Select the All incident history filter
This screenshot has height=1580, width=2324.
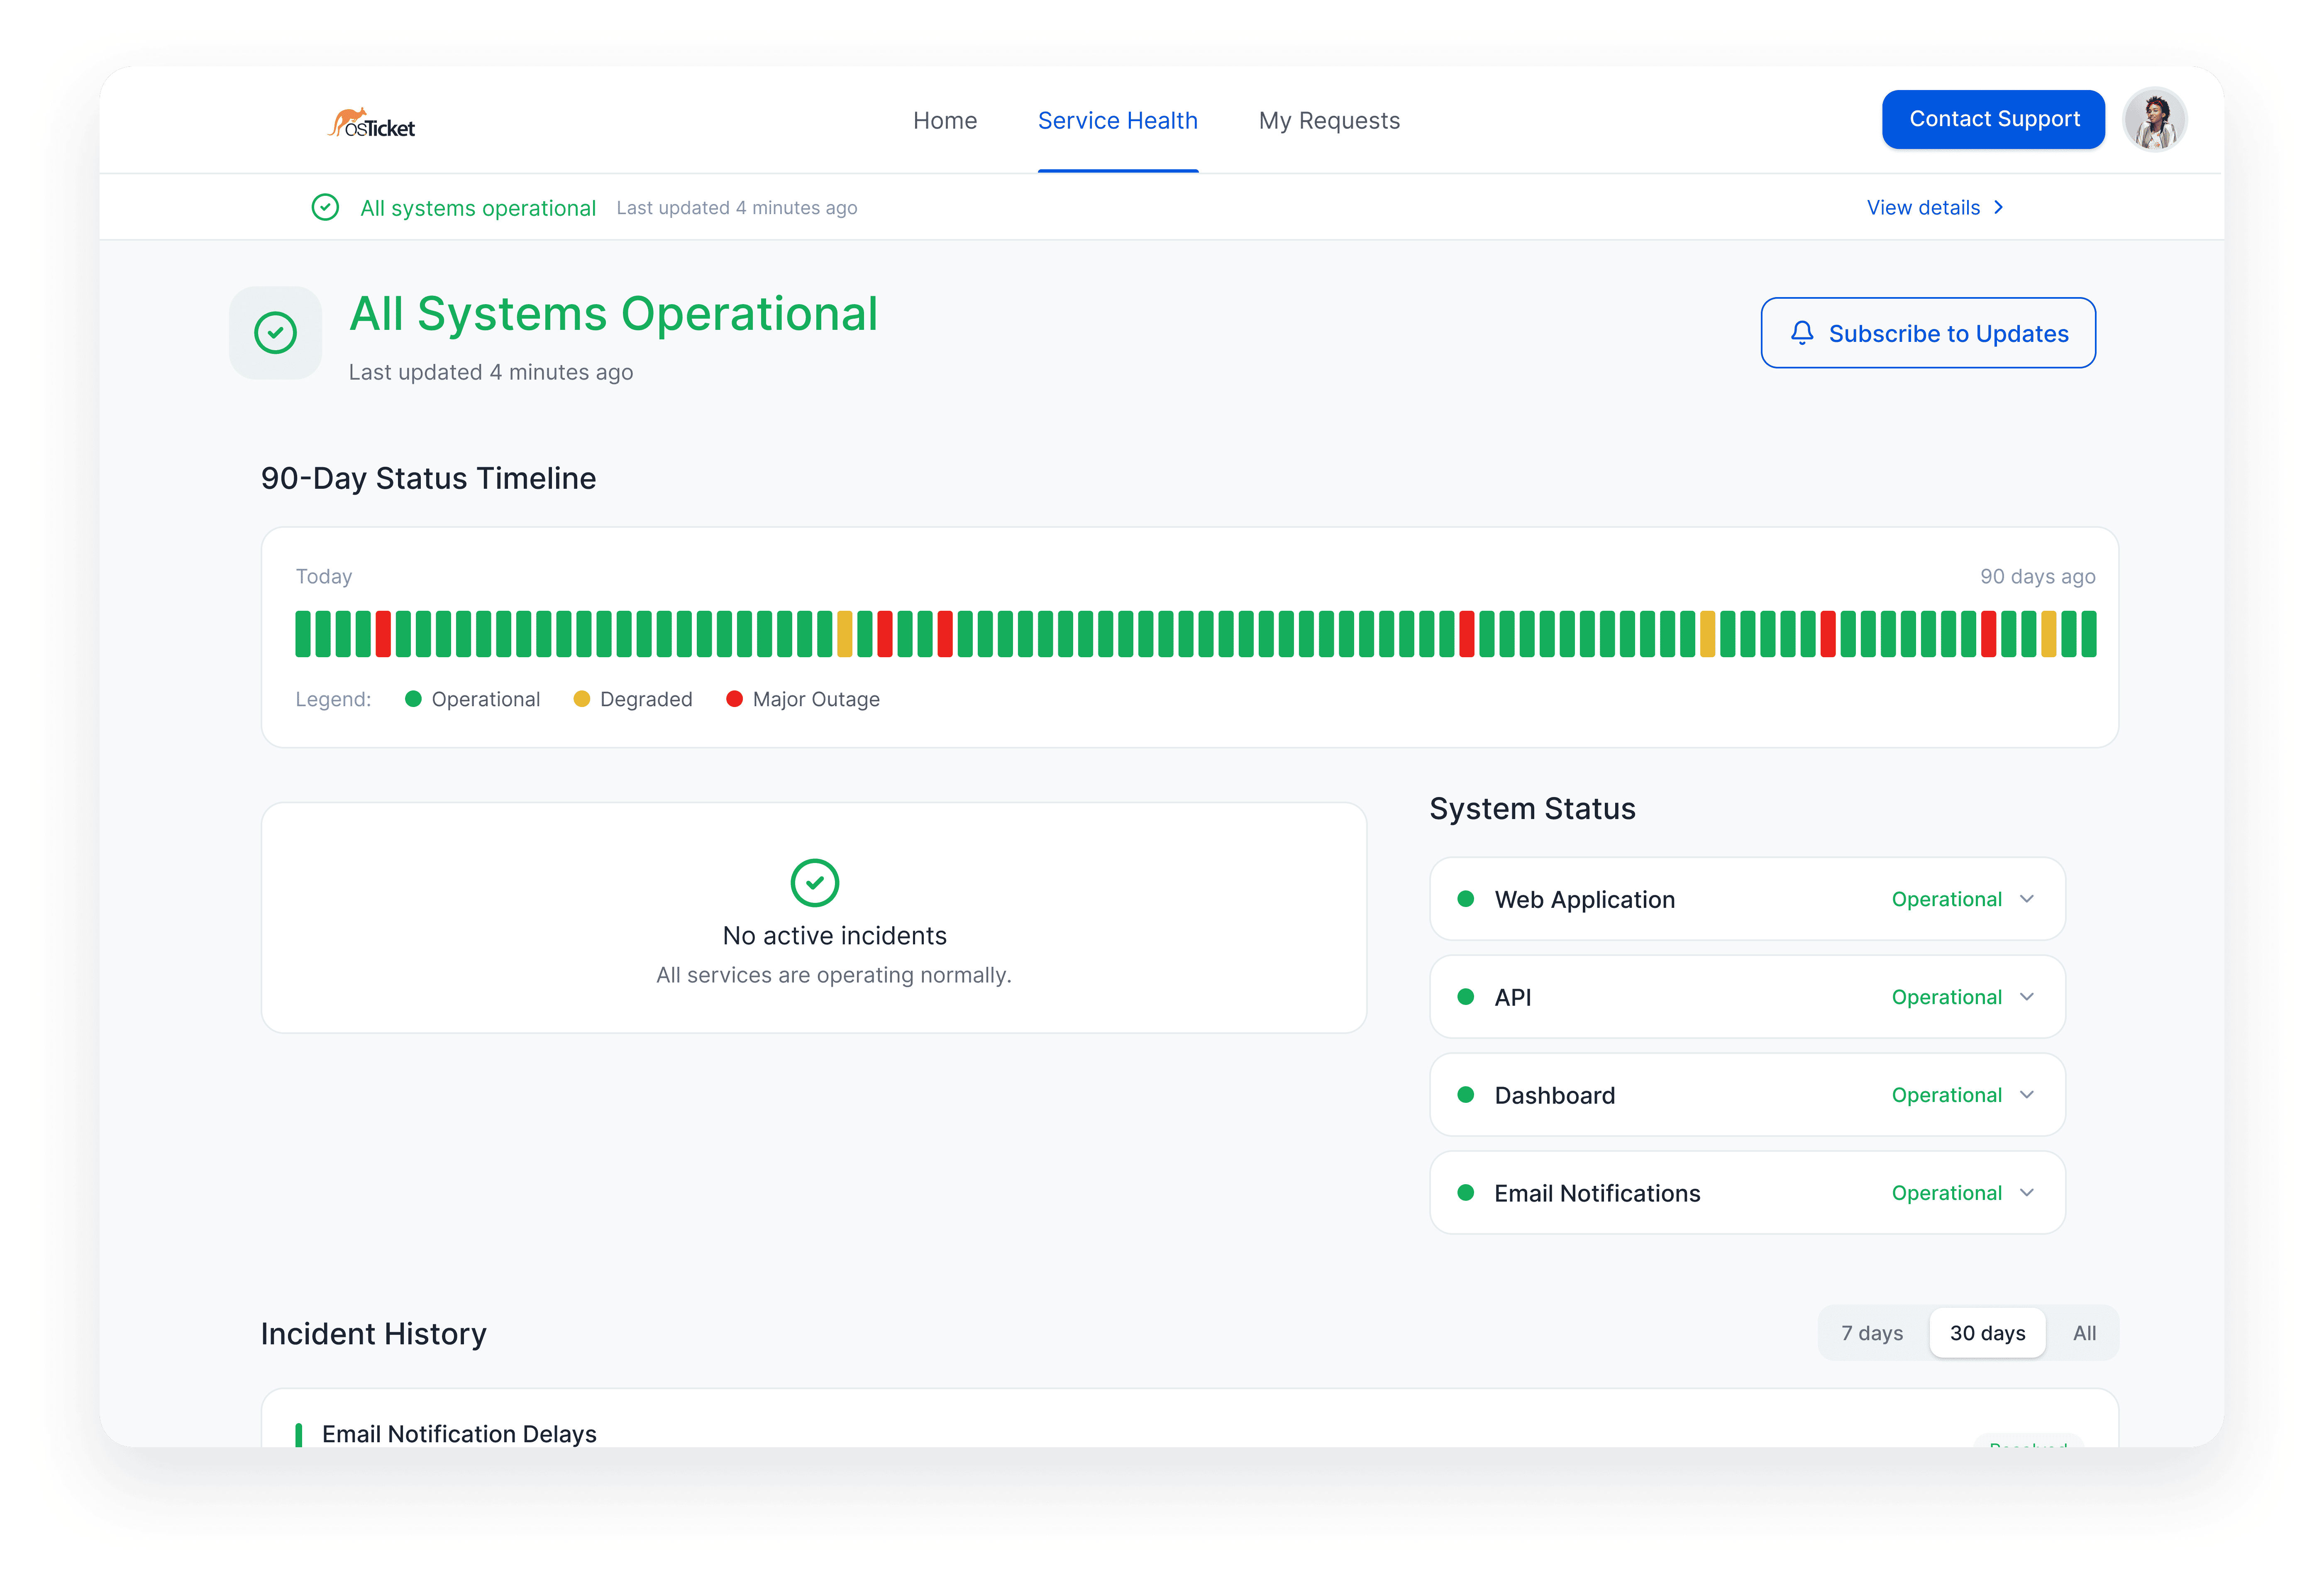[2084, 1333]
